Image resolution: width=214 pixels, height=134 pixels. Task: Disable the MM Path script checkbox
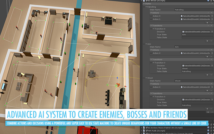click(147, 131)
